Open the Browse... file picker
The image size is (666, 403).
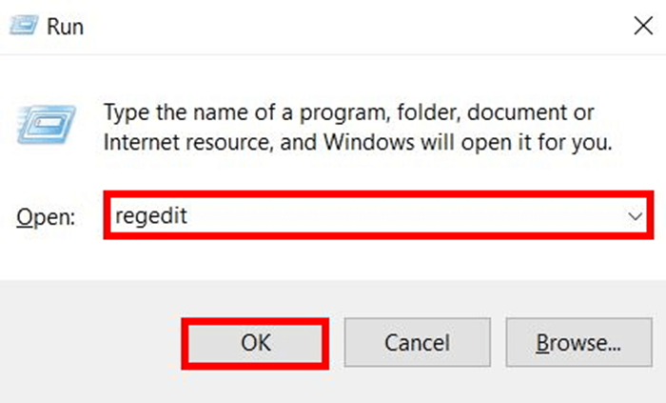(x=578, y=341)
